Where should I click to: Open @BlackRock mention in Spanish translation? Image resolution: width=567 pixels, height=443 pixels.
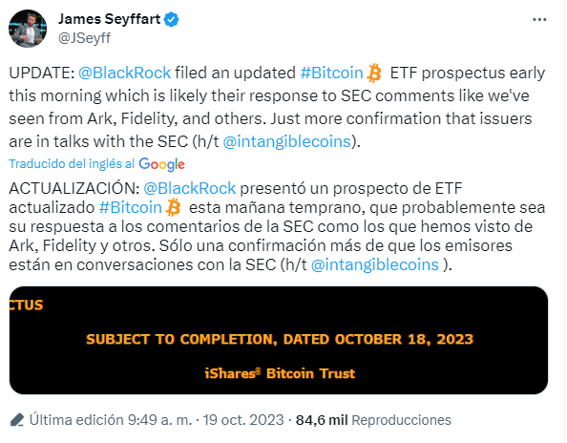coord(190,188)
